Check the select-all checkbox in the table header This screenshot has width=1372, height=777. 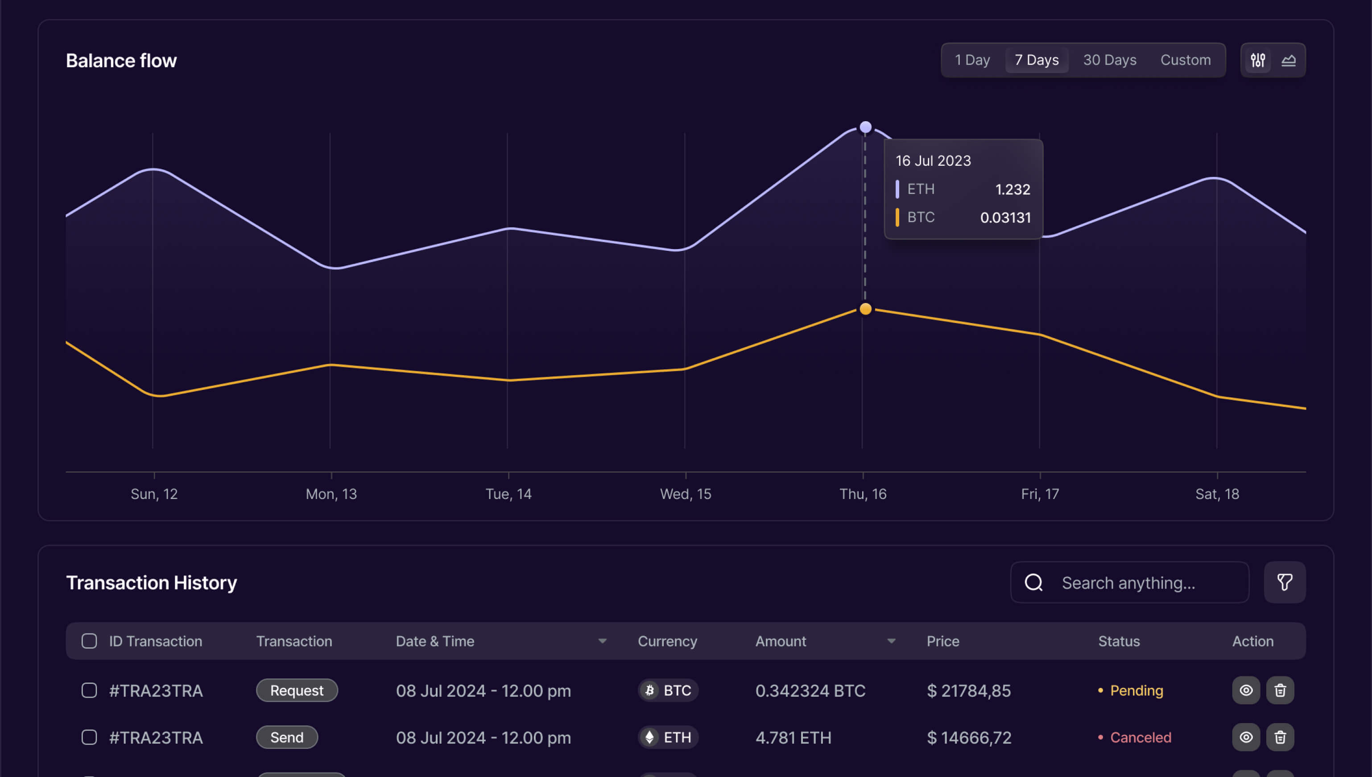tap(89, 641)
